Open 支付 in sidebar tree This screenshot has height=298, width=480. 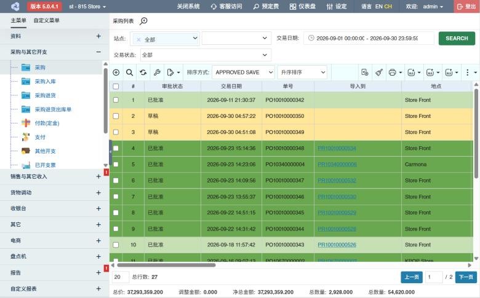tap(40, 137)
